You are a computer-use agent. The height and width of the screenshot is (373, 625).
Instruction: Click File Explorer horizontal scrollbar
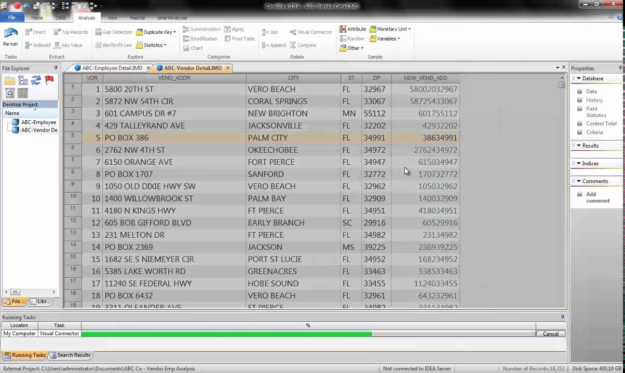pyautogui.click(x=30, y=292)
